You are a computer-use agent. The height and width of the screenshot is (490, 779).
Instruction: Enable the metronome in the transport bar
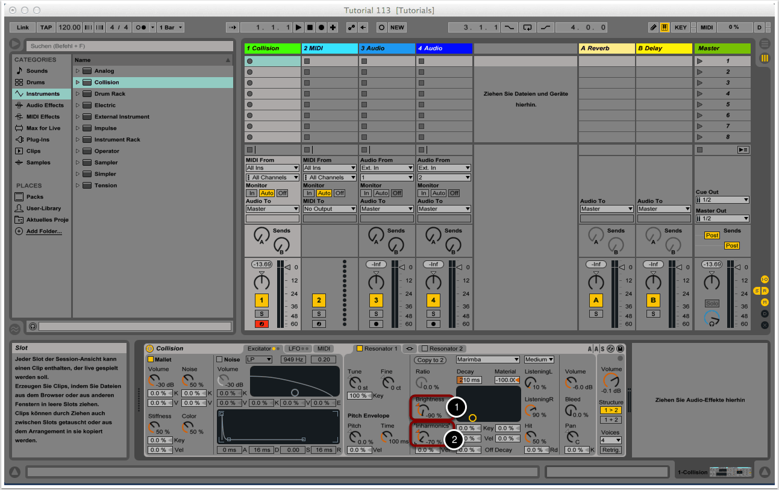[141, 27]
